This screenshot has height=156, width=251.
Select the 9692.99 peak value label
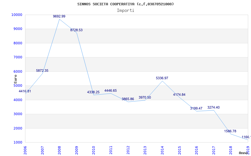(x=59, y=16)
